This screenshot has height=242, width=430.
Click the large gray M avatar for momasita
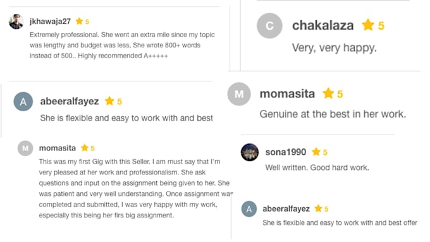click(x=239, y=94)
